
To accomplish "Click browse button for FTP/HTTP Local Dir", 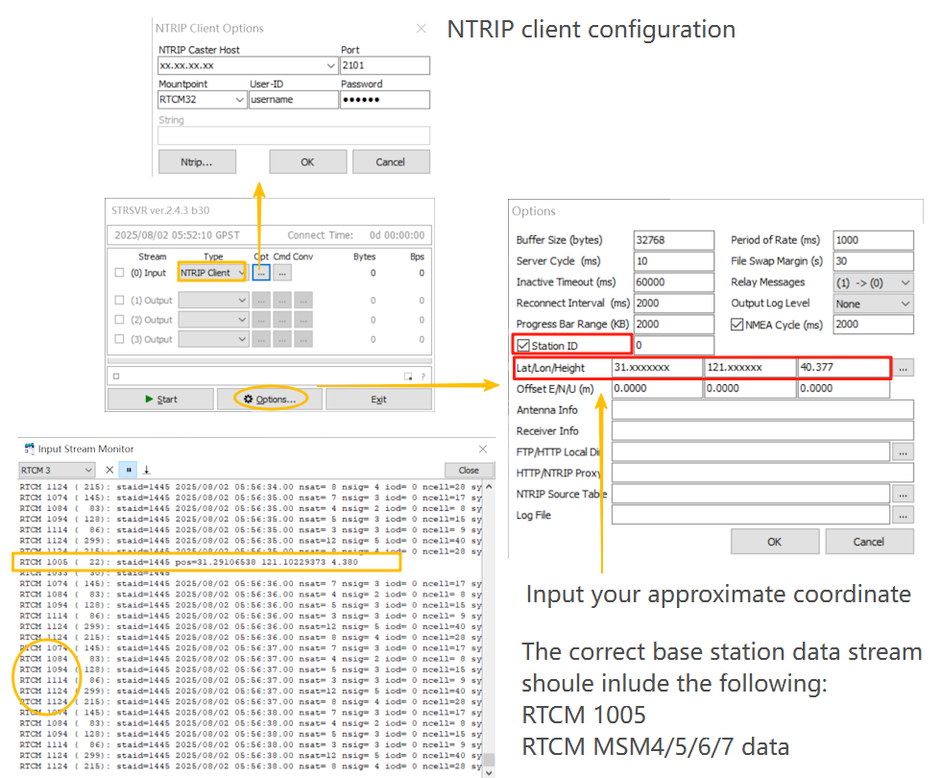I will click(x=904, y=452).
